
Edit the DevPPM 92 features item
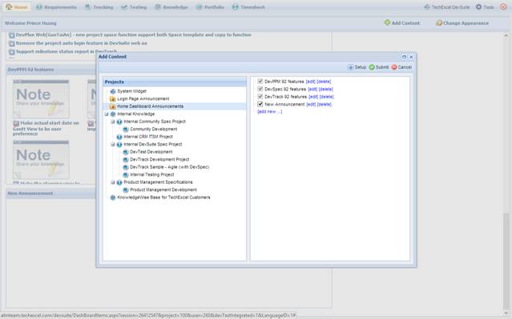coord(310,82)
